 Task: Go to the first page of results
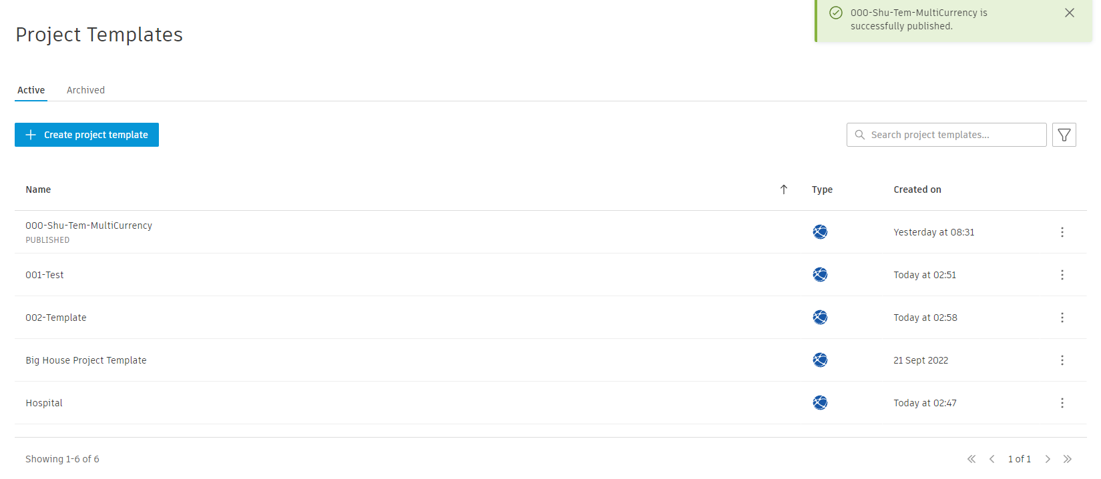[971, 459]
